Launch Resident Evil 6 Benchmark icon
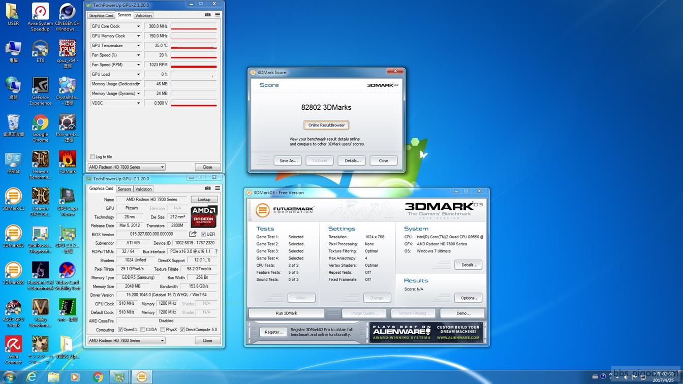The image size is (683, 384). pyautogui.click(x=40, y=276)
